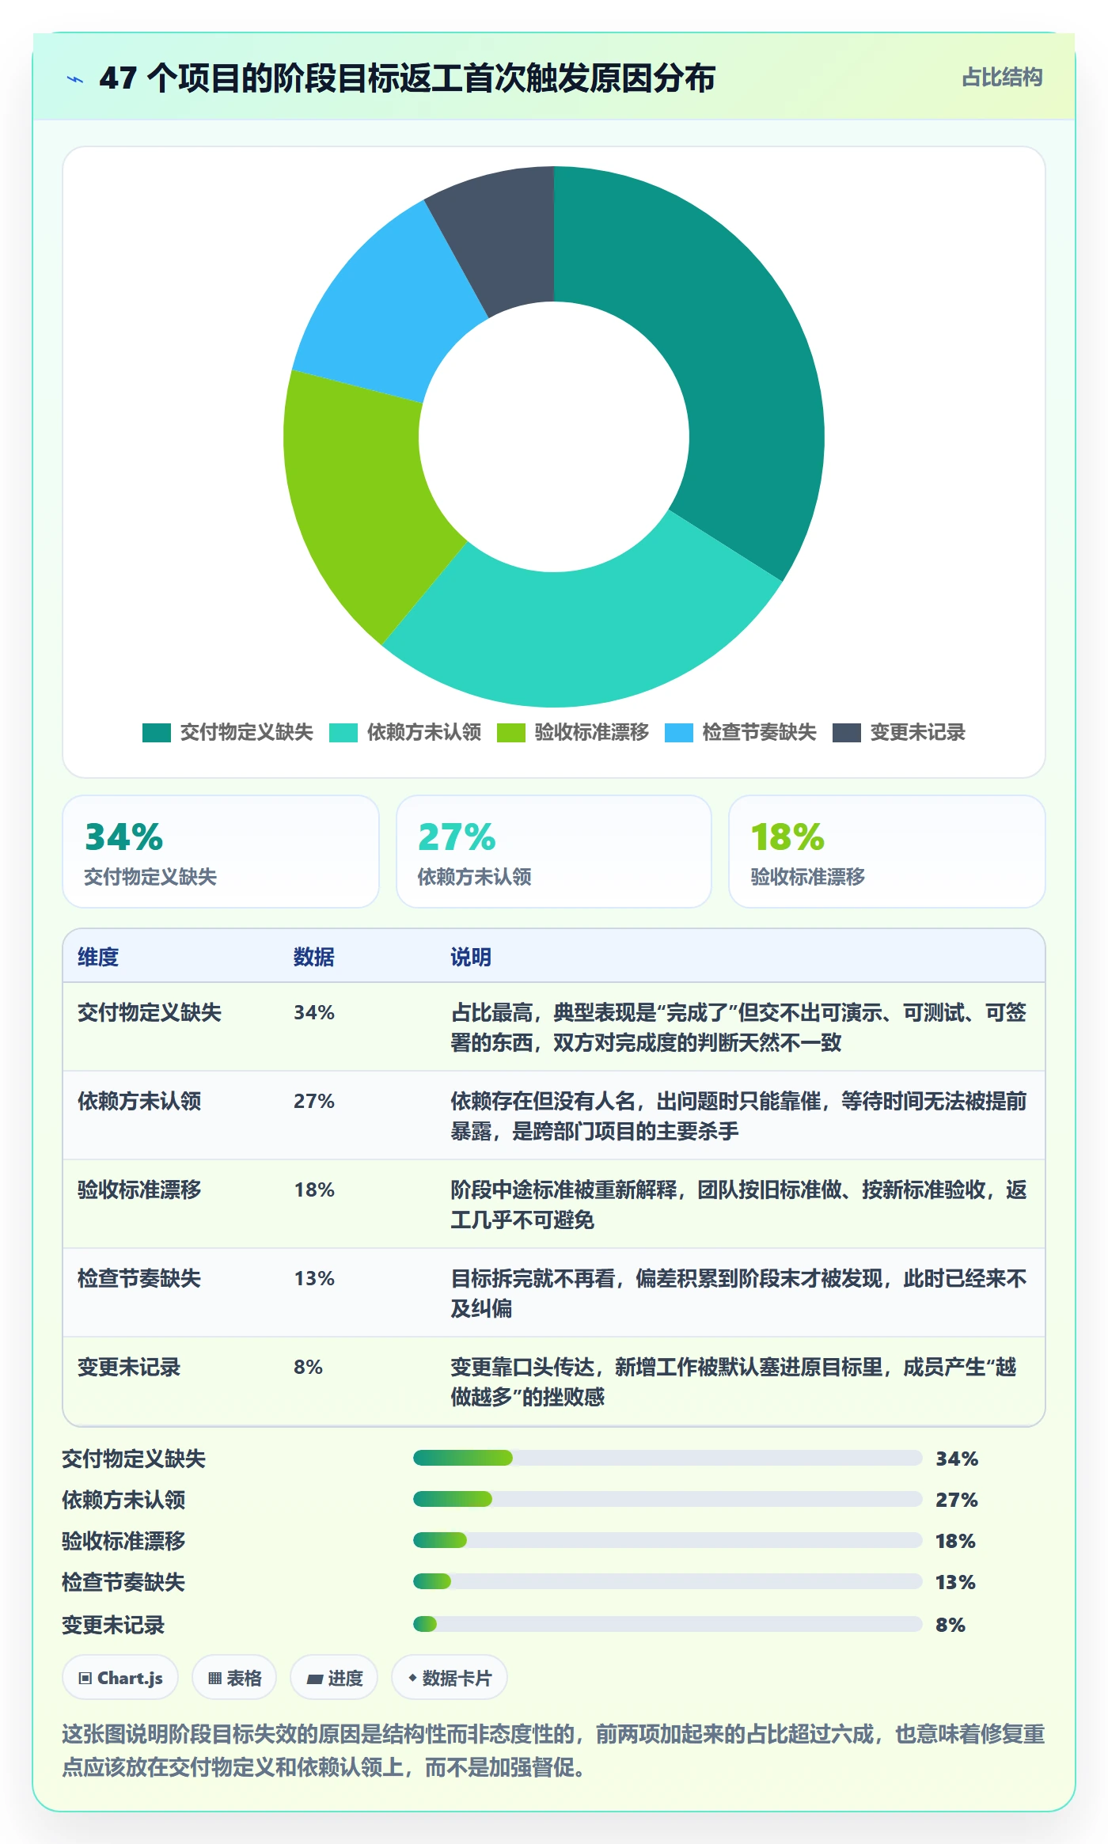Click the 检查节奏缺失 progress list label
Image resolution: width=1108 pixels, height=1844 pixels.
point(123,1582)
